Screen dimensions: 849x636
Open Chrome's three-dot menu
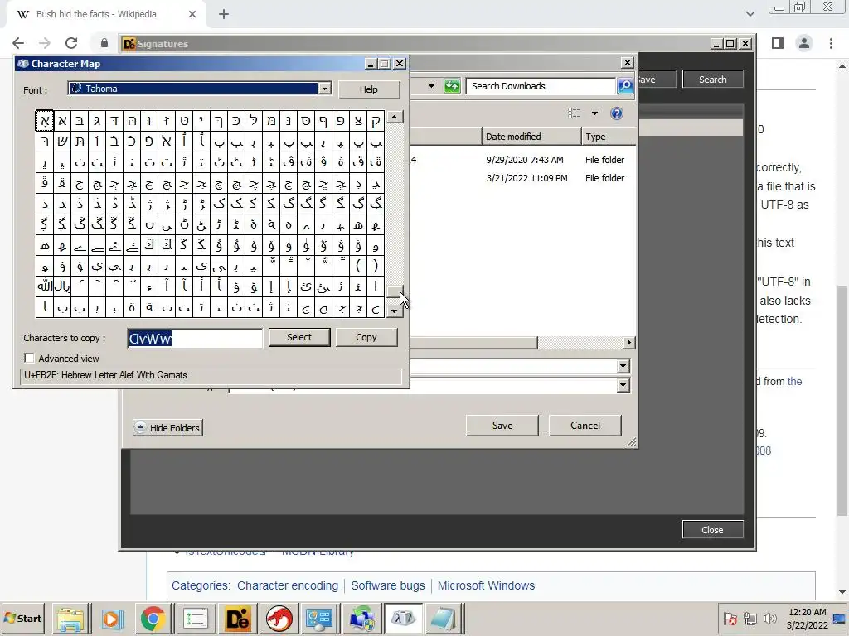coord(831,43)
